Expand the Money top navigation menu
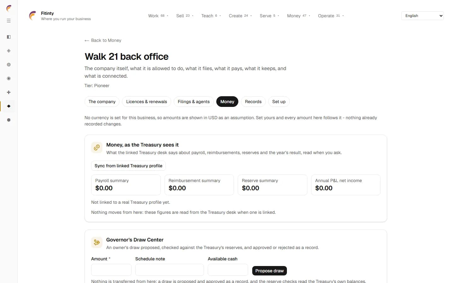The image size is (454, 283). click(x=299, y=16)
